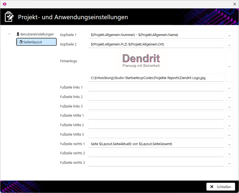
Task: Click the Fußzeile rechts 3 input field
Action: pos(156,163)
